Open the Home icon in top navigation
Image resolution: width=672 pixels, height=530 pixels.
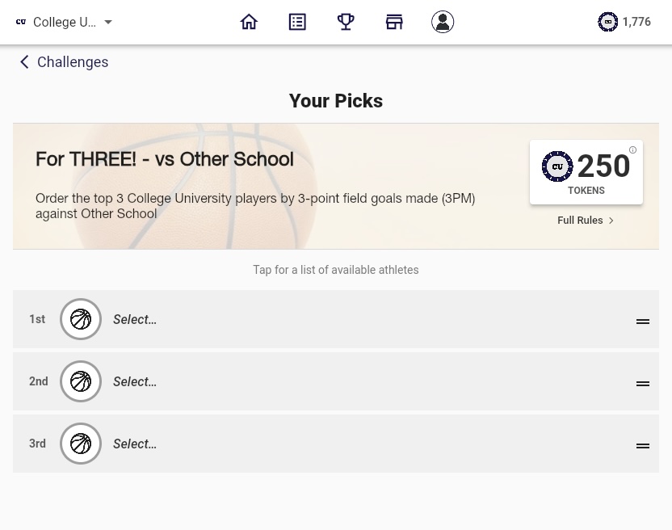pyautogui.click(x=249, y=22)
